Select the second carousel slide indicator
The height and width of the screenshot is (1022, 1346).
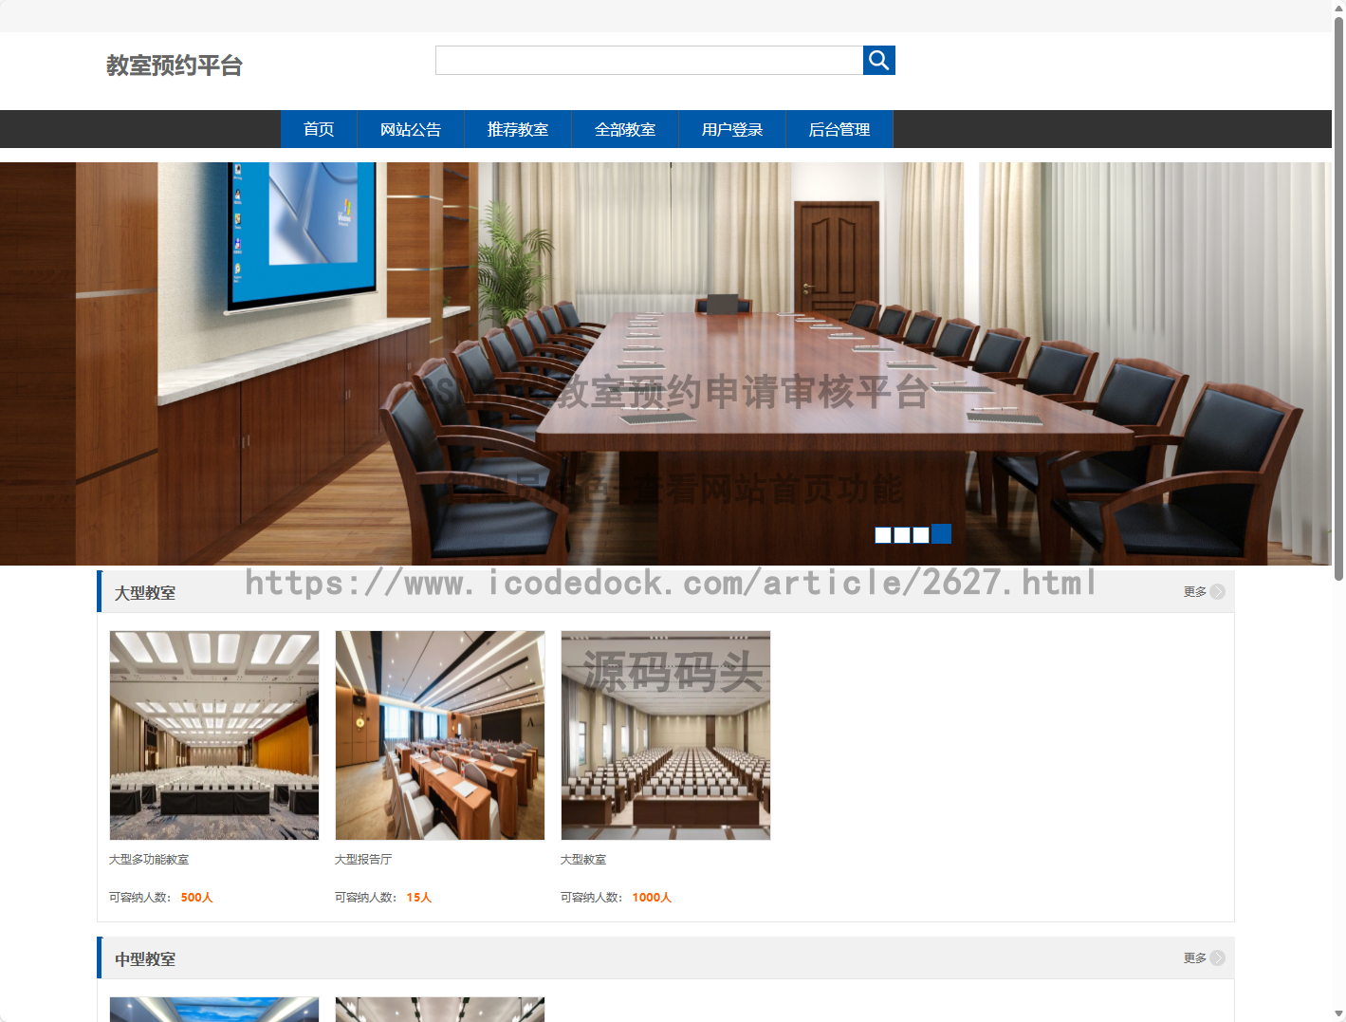point(902,535)
